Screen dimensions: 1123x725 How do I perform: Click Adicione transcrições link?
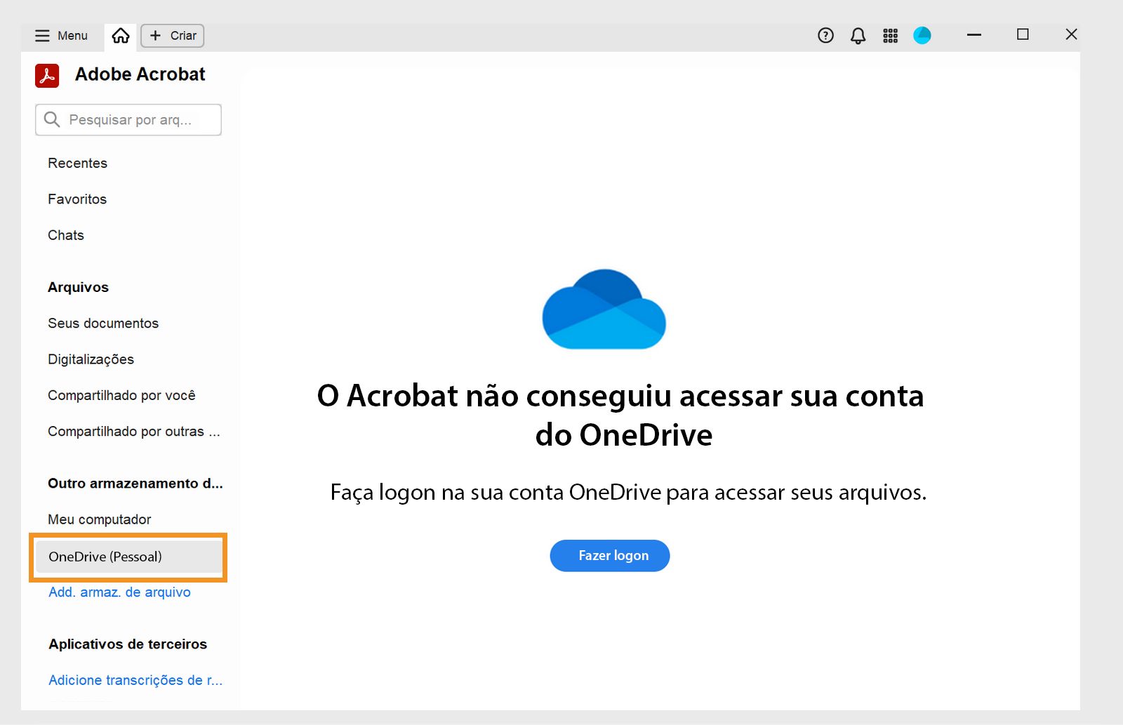[x=135, y=679]
